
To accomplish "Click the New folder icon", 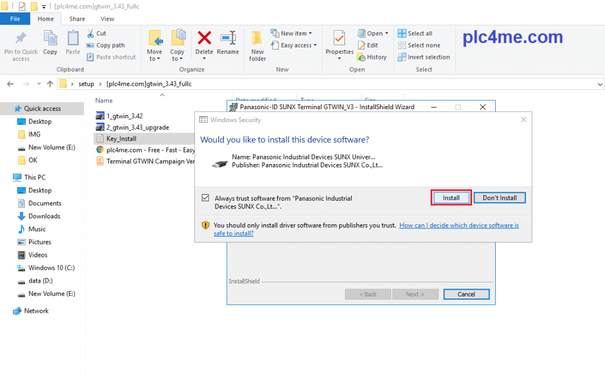I will [x=257, y=38].
